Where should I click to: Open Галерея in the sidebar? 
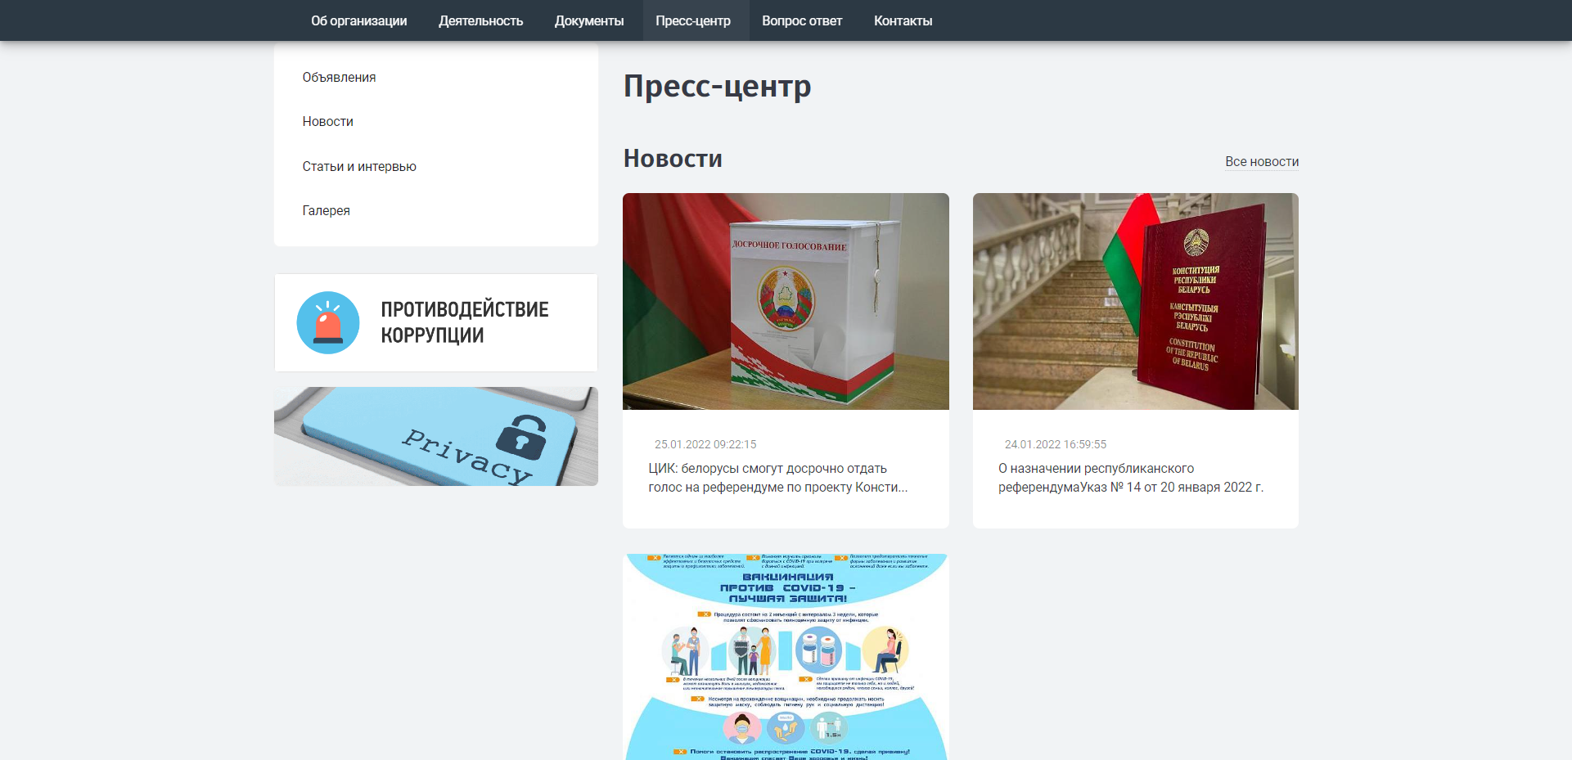point(326,210)
